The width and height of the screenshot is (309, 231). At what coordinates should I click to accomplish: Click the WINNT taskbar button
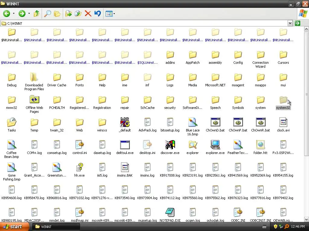click(x=56, y=227)
